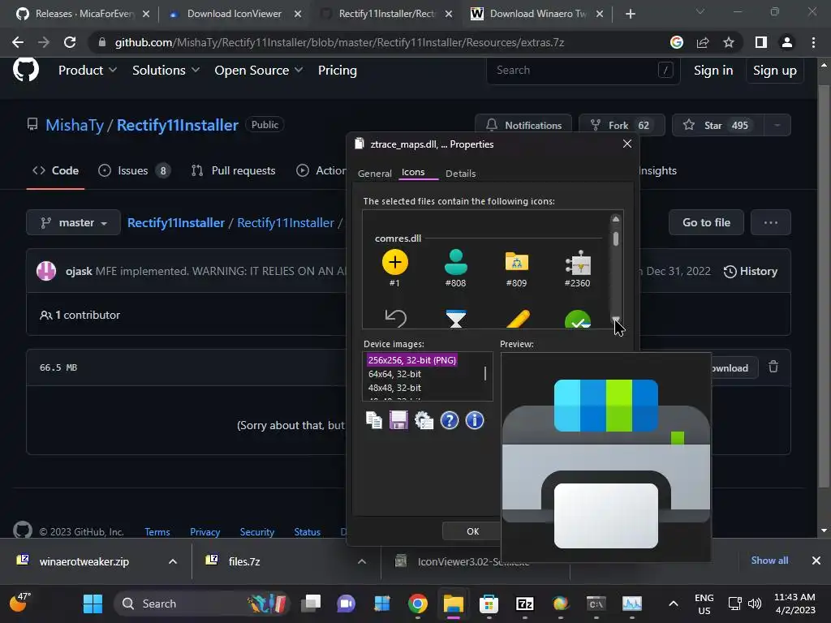
Task: Open Google Chrome from the taskbar
Action: (418, 604)
